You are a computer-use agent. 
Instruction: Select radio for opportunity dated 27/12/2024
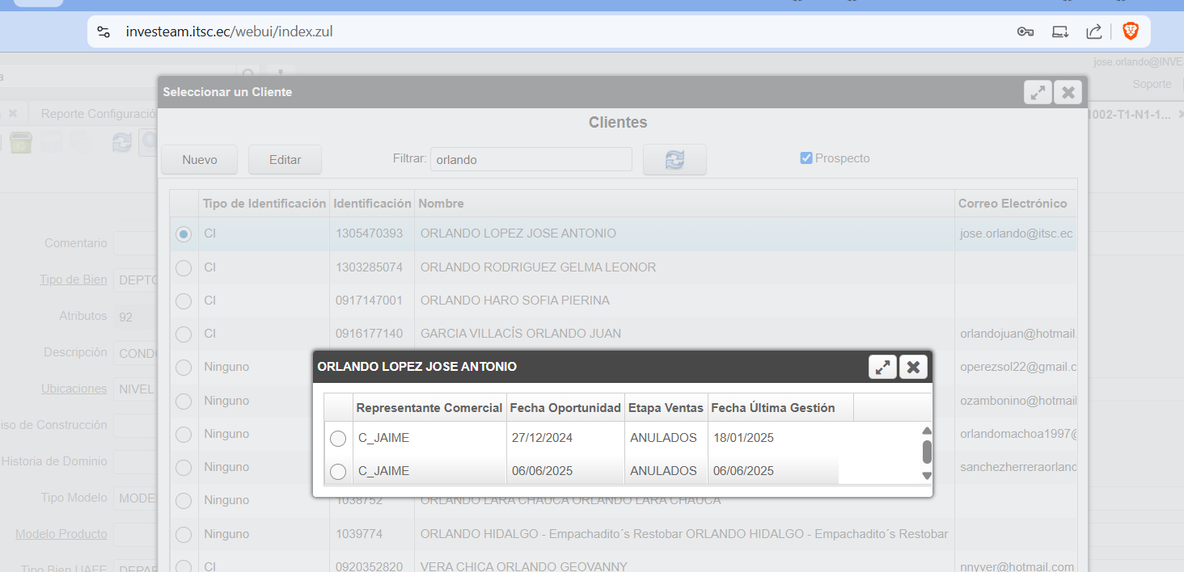(x=338, y=439)
